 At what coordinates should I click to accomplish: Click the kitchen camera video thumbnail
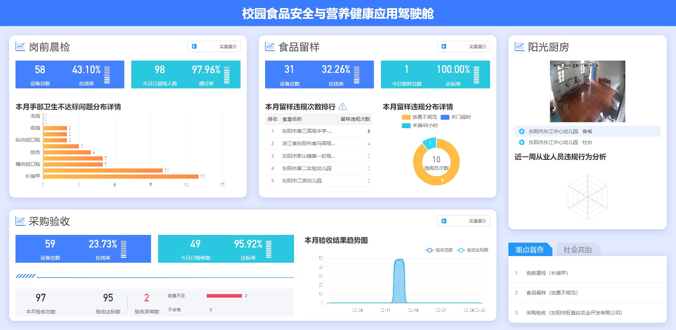click(x=587, y=91)
